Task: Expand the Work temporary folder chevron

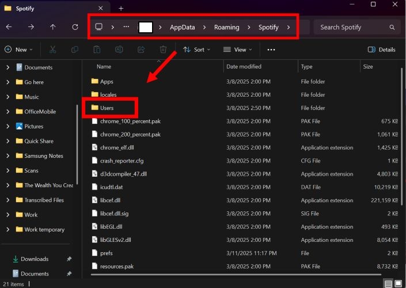Action: point(7,229)
